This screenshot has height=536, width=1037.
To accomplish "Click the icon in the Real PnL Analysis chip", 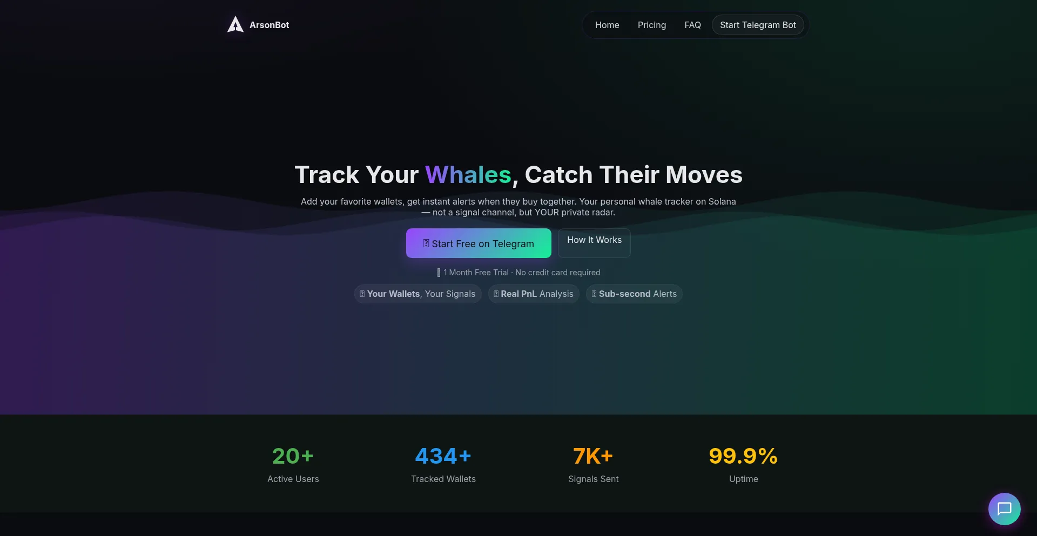I will (496, 294).
